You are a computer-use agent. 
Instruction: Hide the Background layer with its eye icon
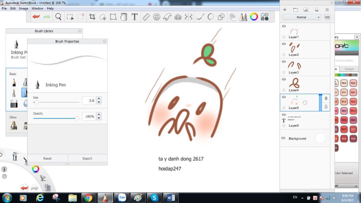click(283, 138)
